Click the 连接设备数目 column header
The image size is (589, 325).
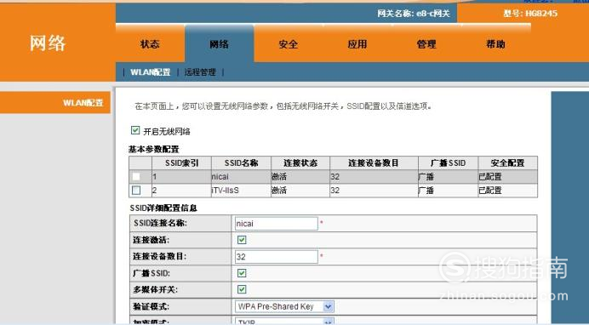point(374,162)
